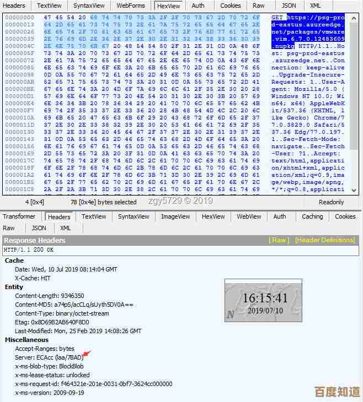Switch to response ImageView tab
The width and height of the screenshot is (363, 402).
(175, 216)
